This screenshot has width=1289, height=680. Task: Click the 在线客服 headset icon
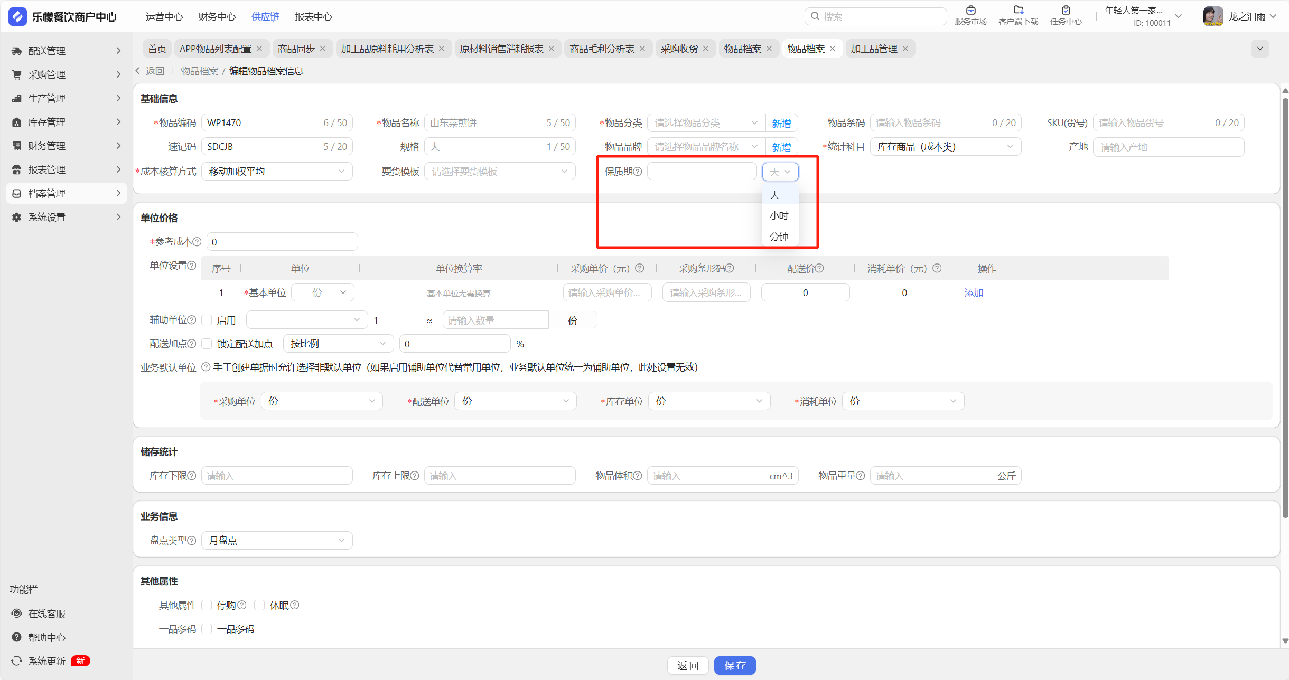[17, 613]
